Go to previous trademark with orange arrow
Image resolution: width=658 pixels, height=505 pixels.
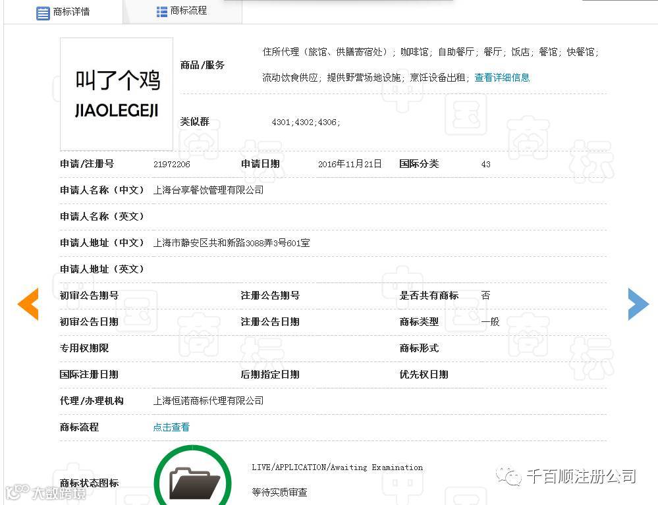[28, 304]
